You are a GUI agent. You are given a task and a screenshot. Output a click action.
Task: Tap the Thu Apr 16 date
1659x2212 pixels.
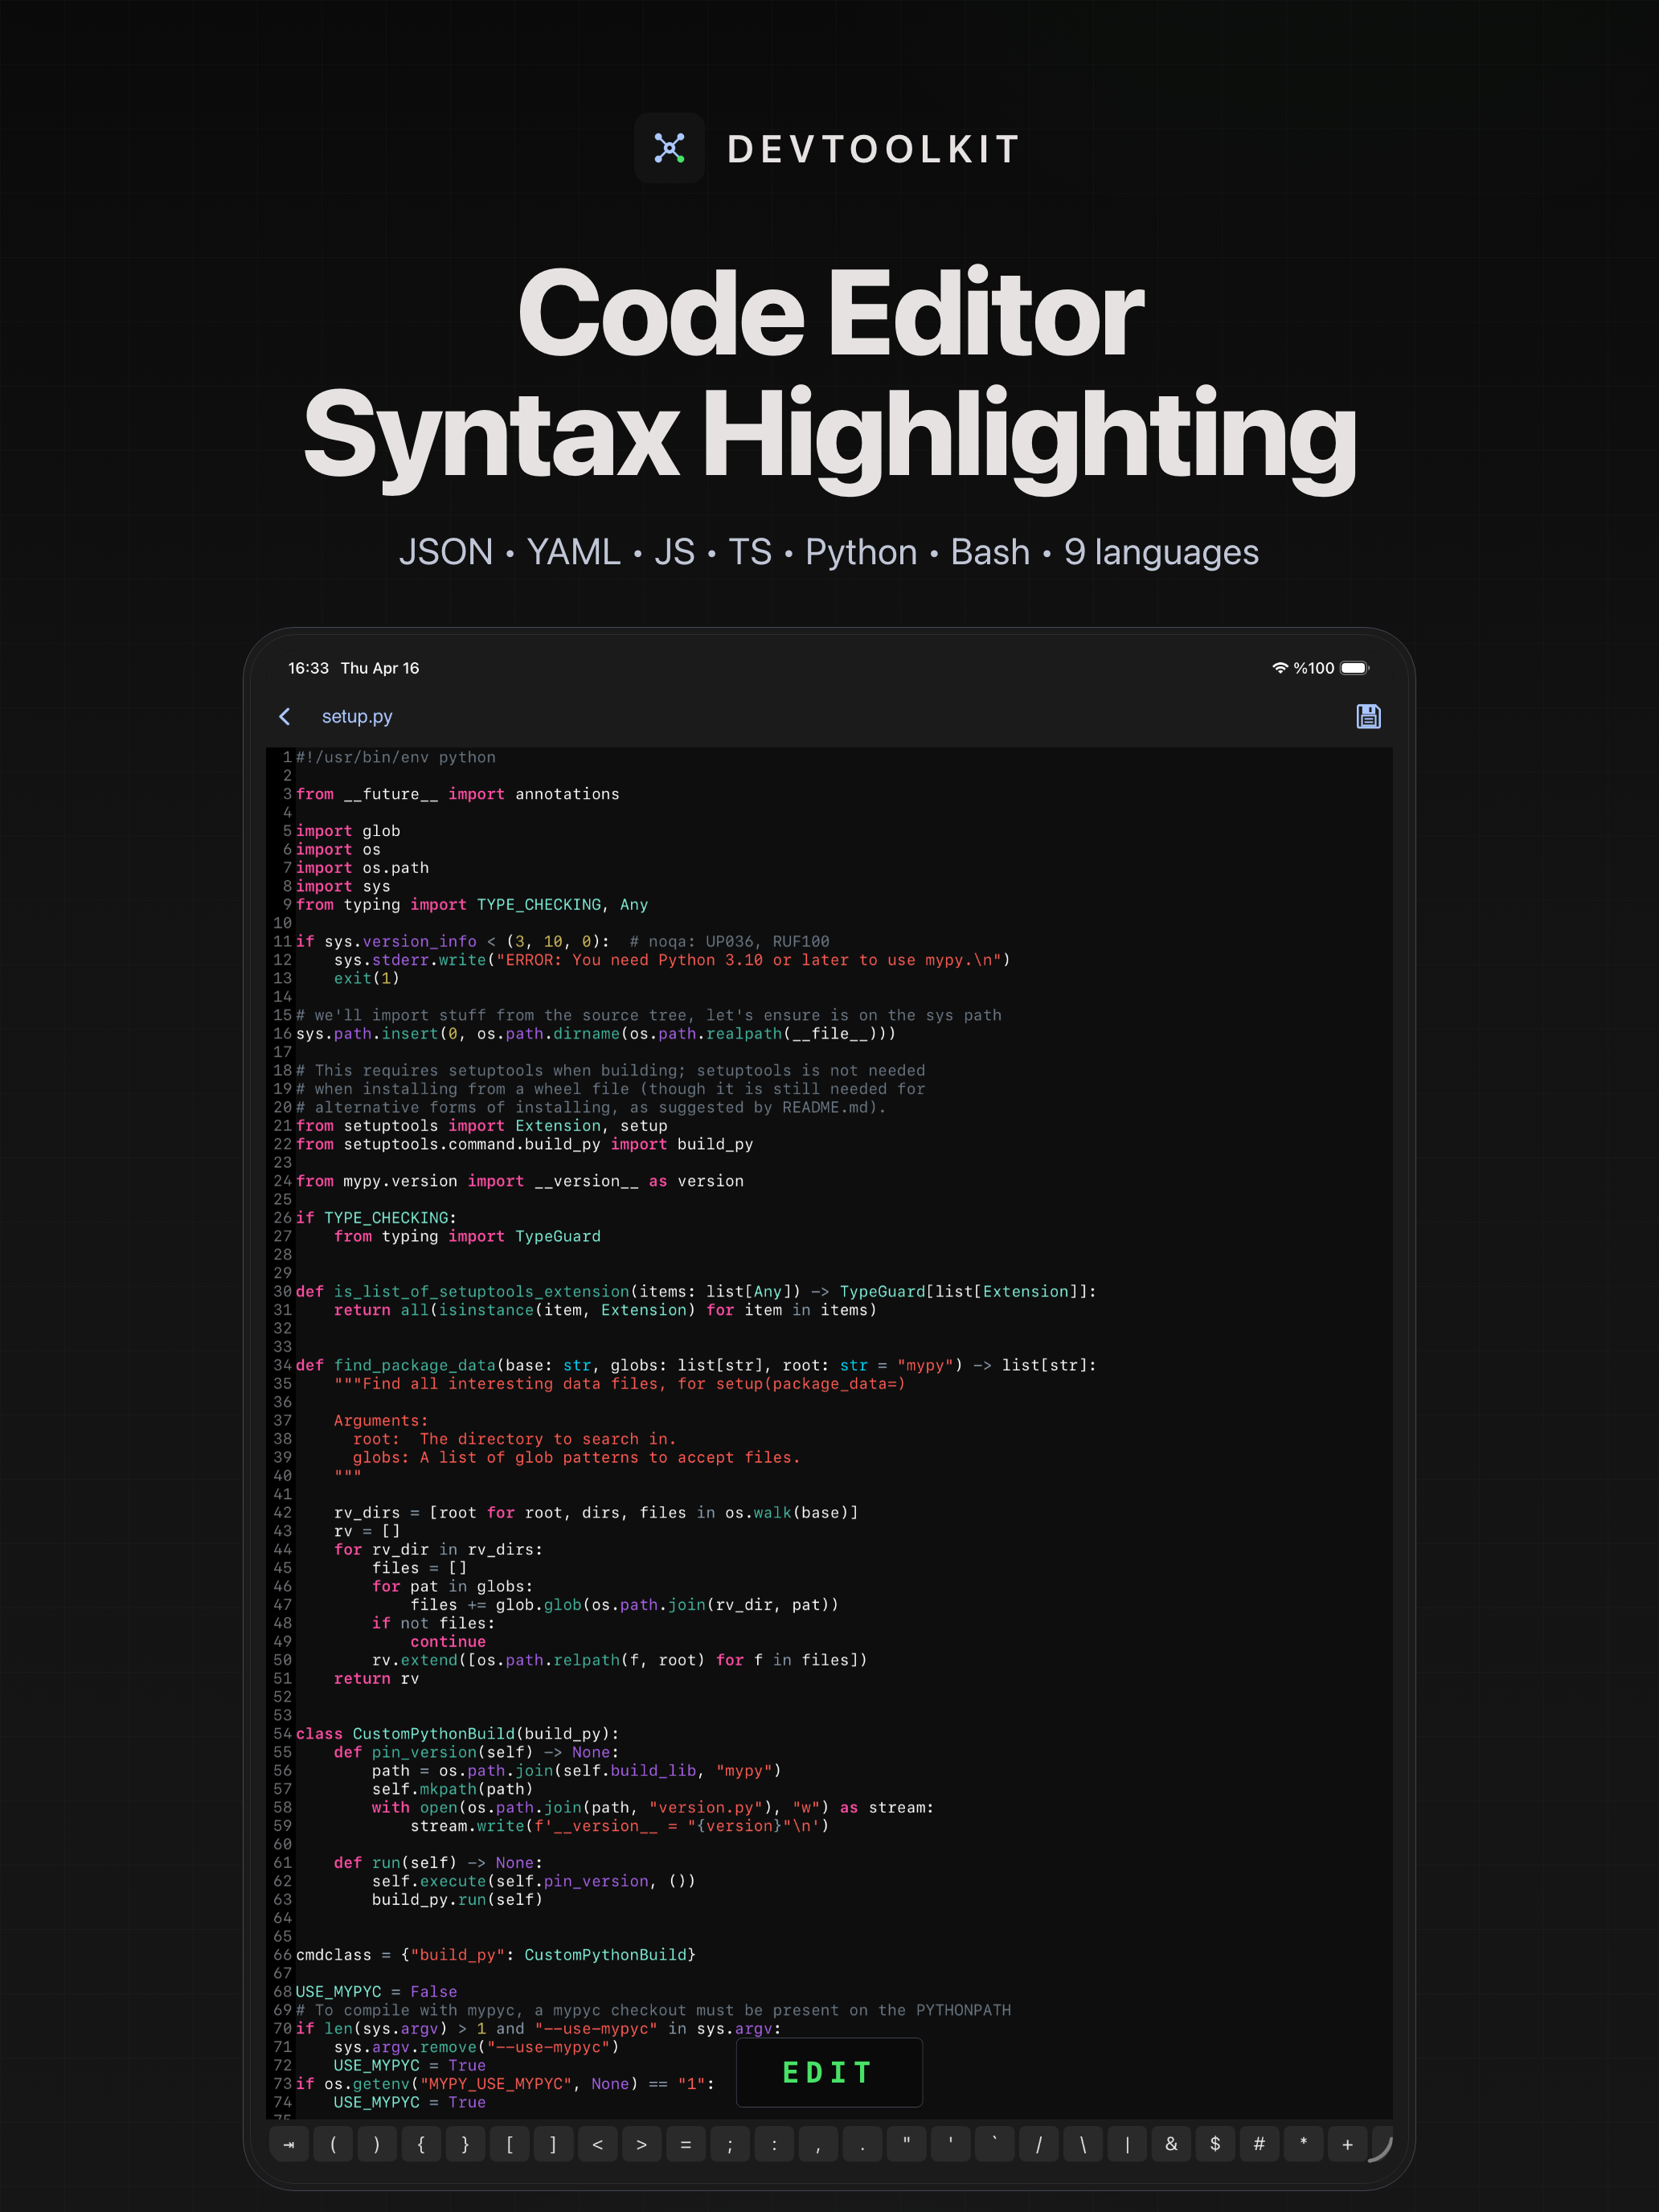[380, 668]
